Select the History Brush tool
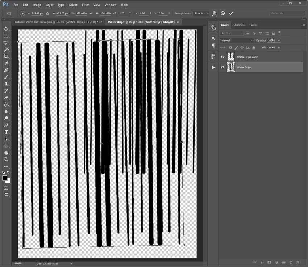 pos(6,91)
